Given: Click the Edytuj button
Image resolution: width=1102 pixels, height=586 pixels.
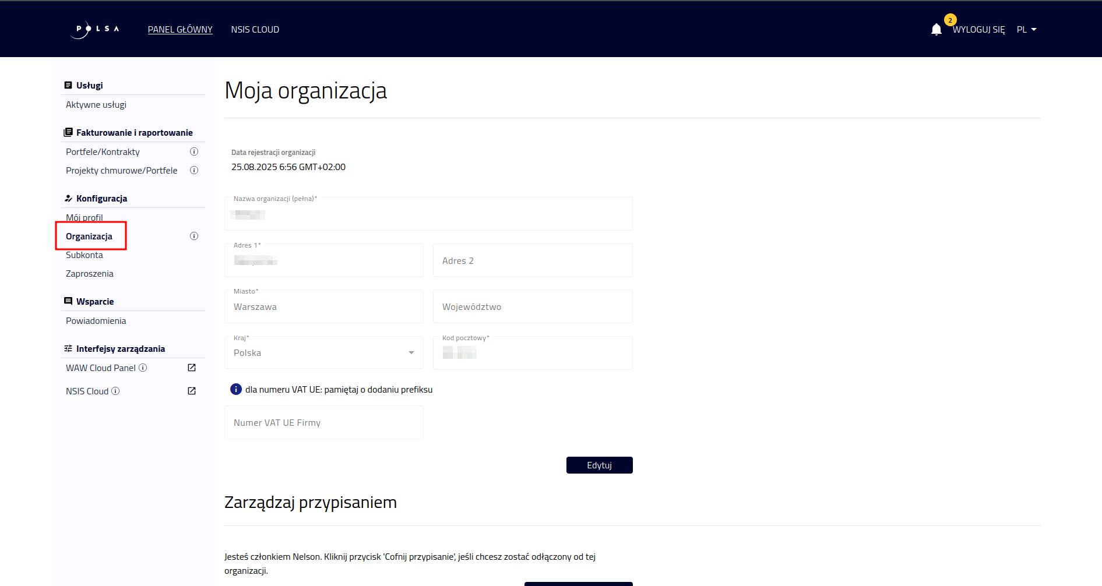Looking at the screenshot, I should [x=599, y=465].
